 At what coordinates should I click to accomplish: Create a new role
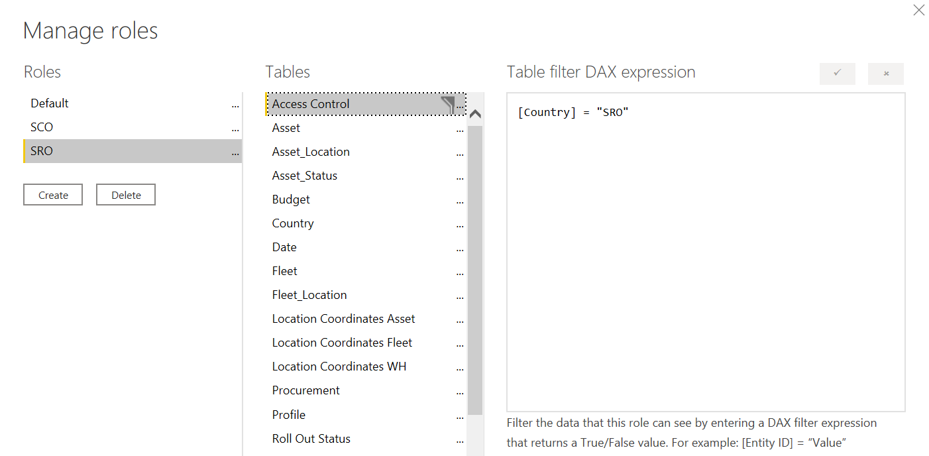coord(53,195)
